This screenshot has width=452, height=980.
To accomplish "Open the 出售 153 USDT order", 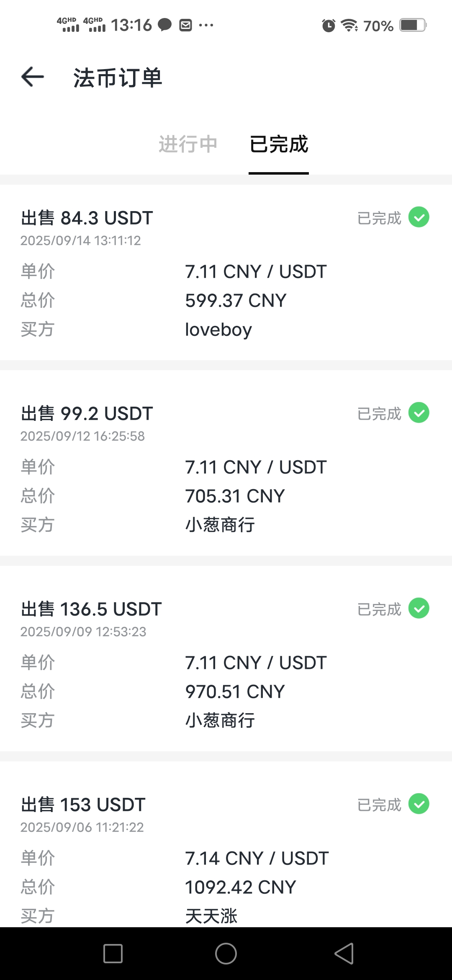I will tap(83, 805).
